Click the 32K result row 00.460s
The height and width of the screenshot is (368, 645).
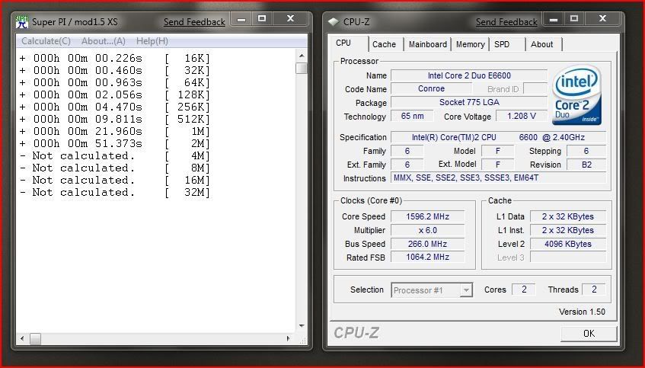click(115, 70)
